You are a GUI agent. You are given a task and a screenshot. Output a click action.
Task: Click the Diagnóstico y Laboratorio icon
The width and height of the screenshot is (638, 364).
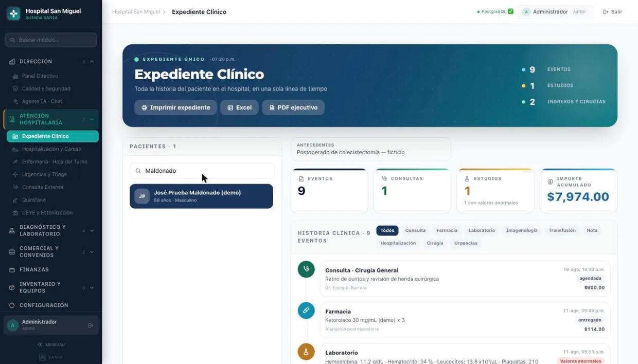(12, 231)
